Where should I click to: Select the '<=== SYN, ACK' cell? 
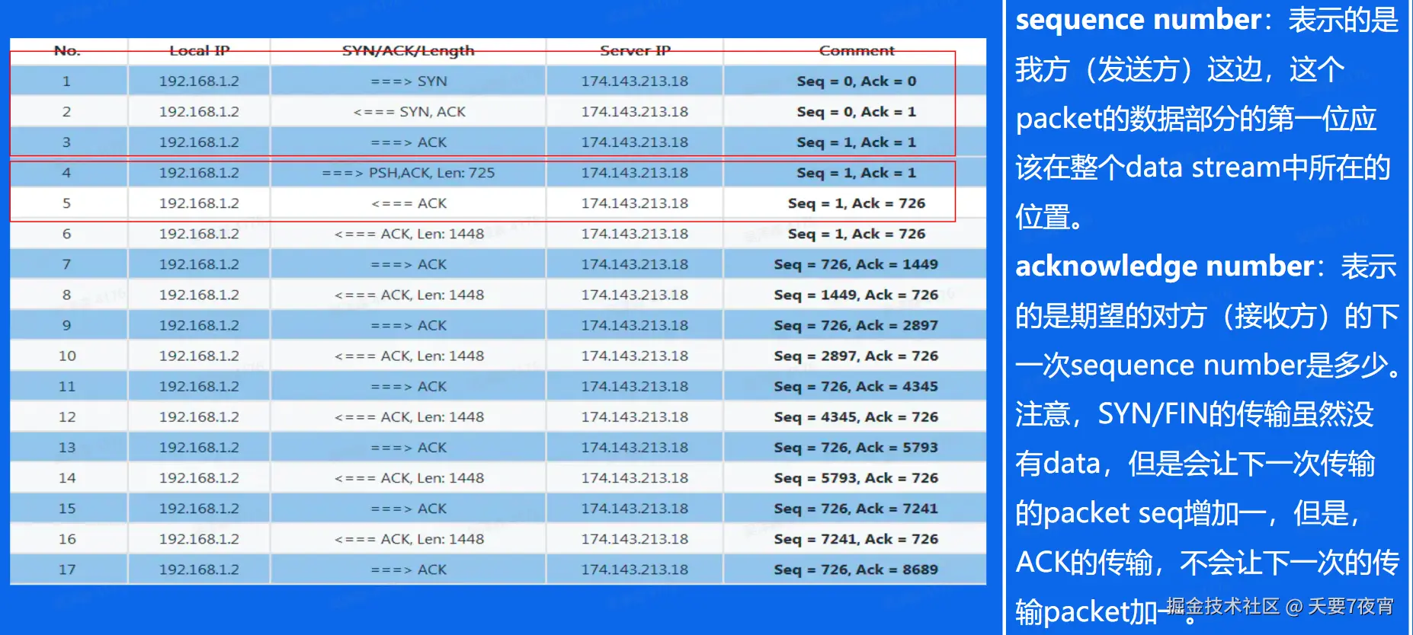[409, 111]
